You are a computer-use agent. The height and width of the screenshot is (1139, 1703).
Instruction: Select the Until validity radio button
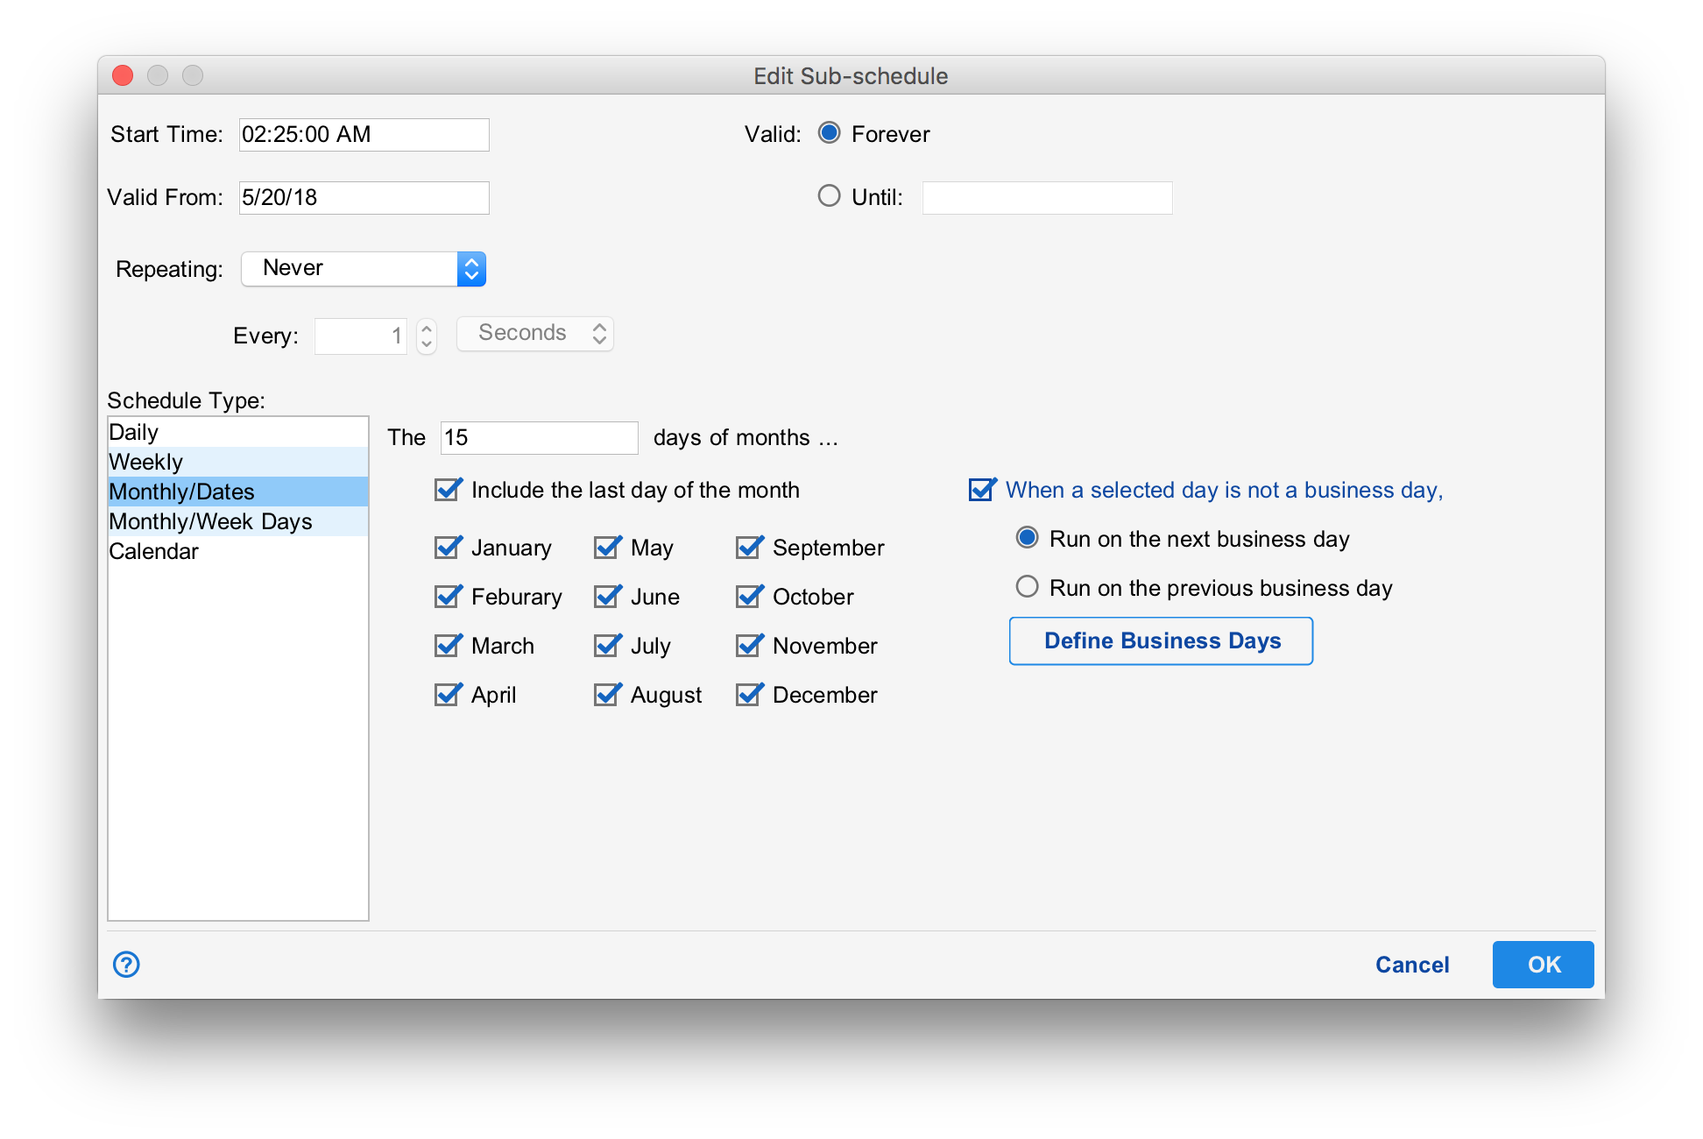pyautogui.click(x=829, y=196)
